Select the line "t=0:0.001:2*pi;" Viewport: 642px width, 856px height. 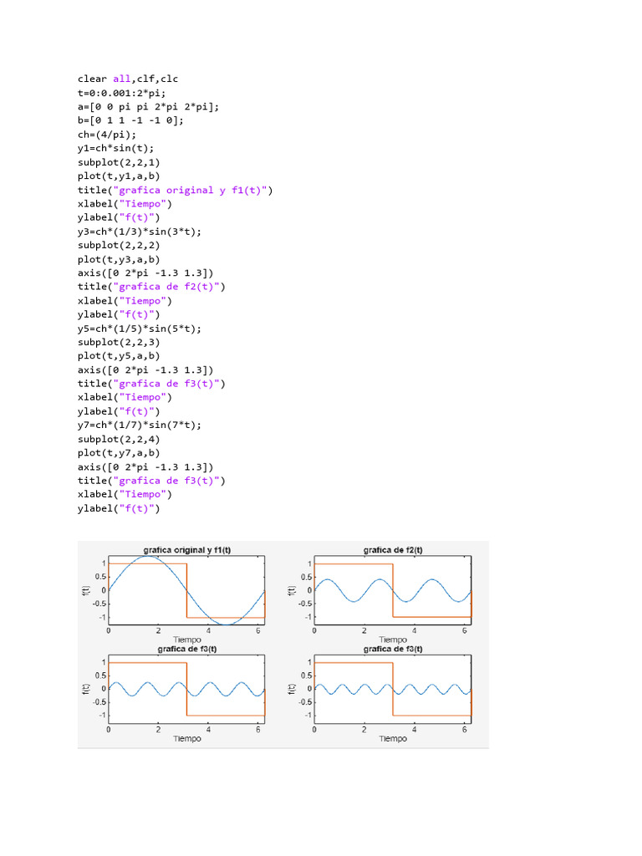121,93
